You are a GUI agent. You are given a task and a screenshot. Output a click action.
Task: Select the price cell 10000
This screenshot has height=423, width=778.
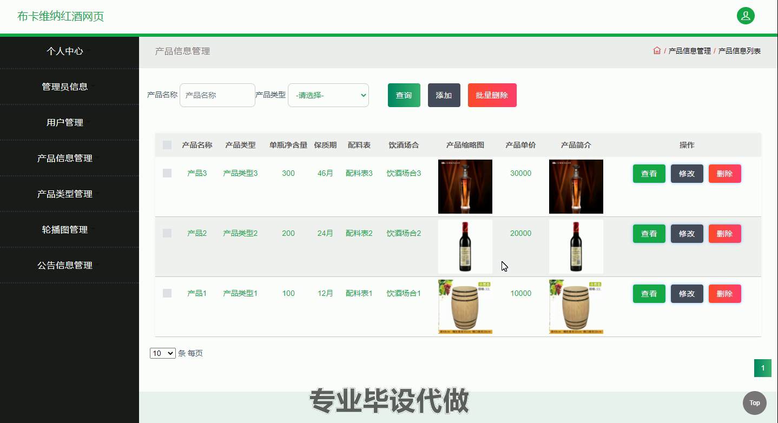(x=520, y=293)
